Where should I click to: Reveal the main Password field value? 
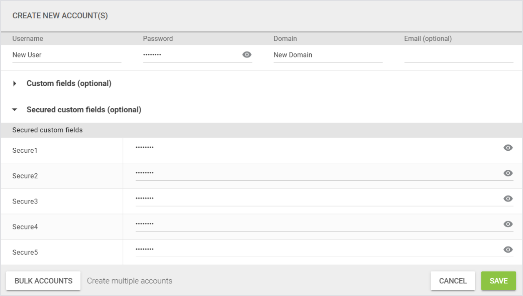click(x=247, y=55)
